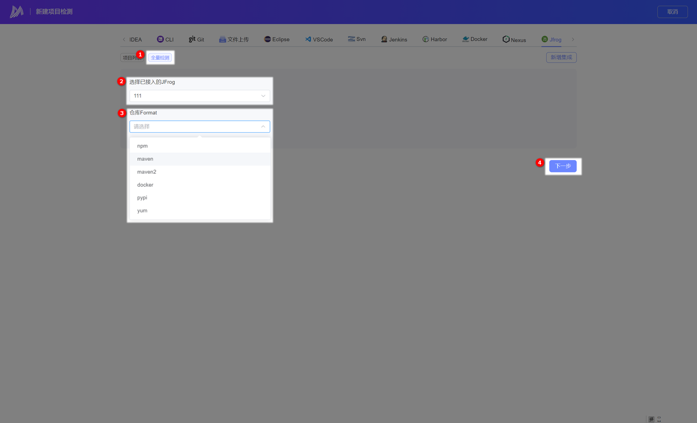Select docker as the repository format
697x423 pixels.
coord(145,185)
